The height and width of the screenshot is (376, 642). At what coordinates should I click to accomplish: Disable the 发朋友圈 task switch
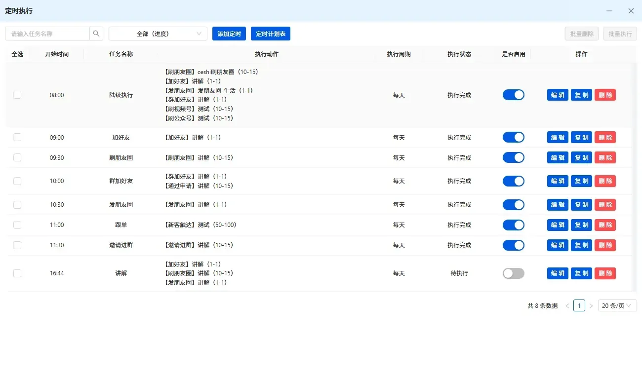514,204
